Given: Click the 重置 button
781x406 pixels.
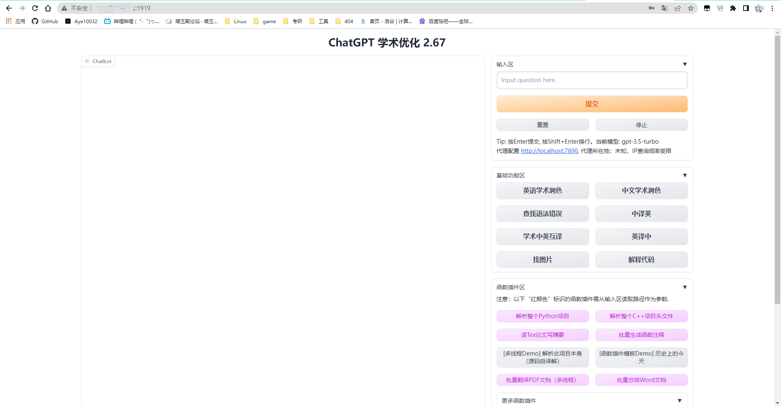Looking at the screenshot, I should [x=543, y=125].
